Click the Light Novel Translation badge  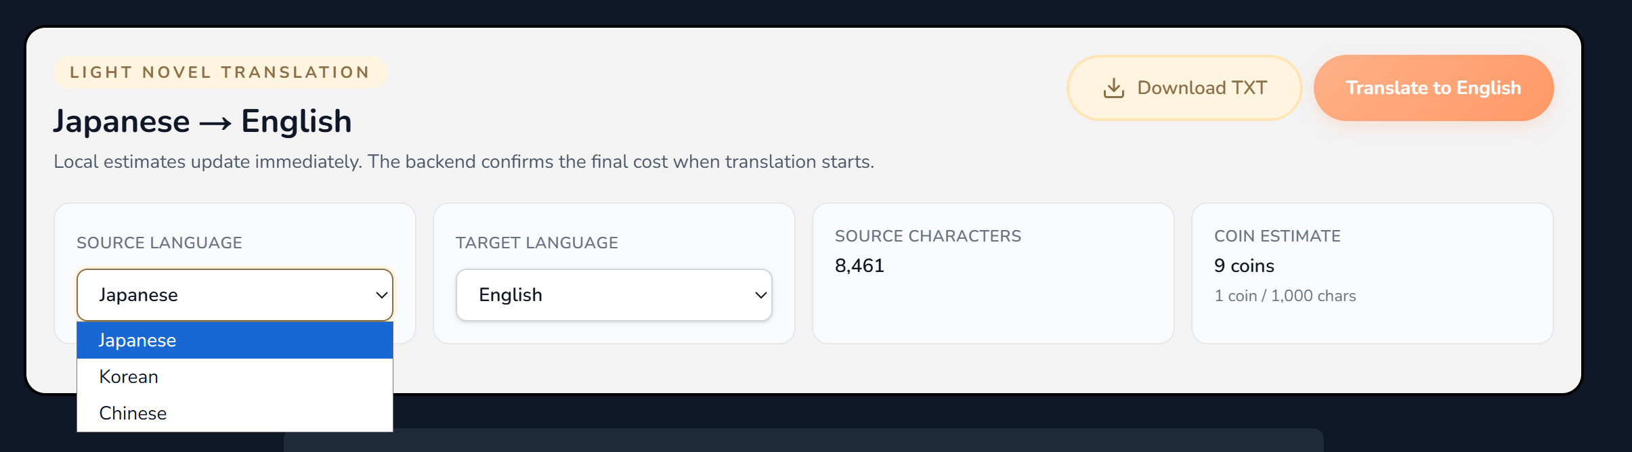(220, 72)
